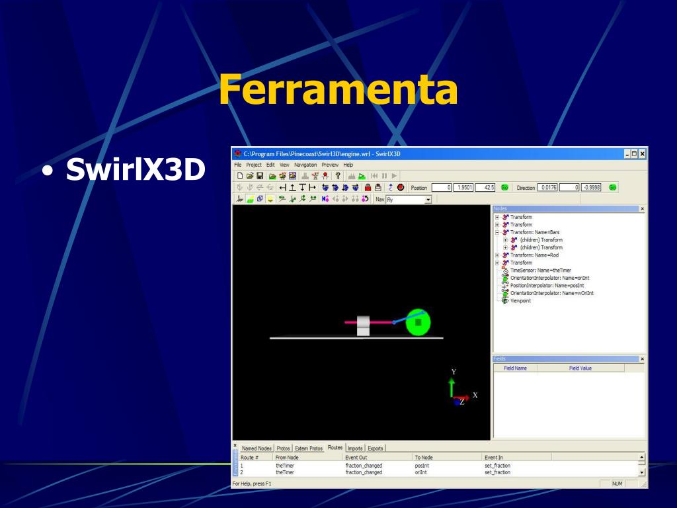This screenshot has width=677, height=508.
Task: Click the Field Name column header
Action: click(x=515, y=368)
